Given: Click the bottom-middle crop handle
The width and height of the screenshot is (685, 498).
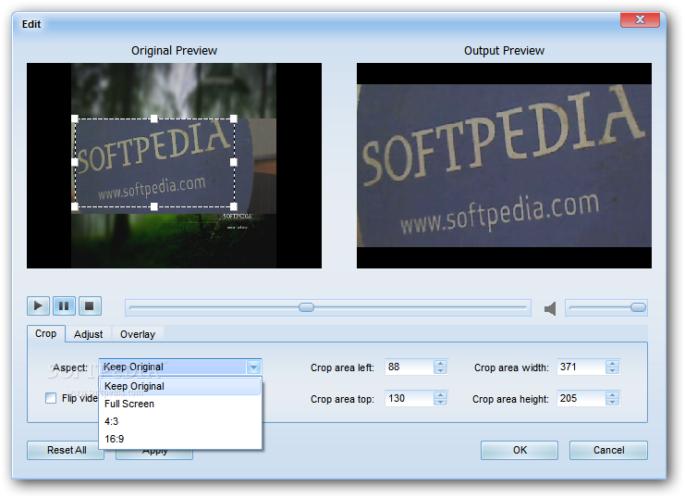Looking at the screenshot, I should [x=153, y=206].
